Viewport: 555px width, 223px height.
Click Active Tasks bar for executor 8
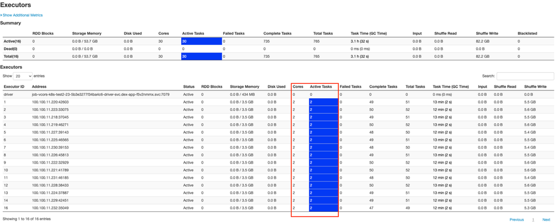[323, 155]
